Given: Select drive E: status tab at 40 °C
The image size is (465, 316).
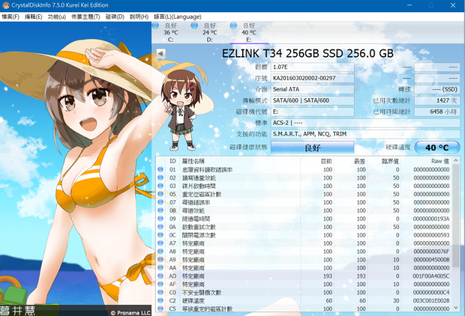Looking at the screenshot, I should point(249,32).
